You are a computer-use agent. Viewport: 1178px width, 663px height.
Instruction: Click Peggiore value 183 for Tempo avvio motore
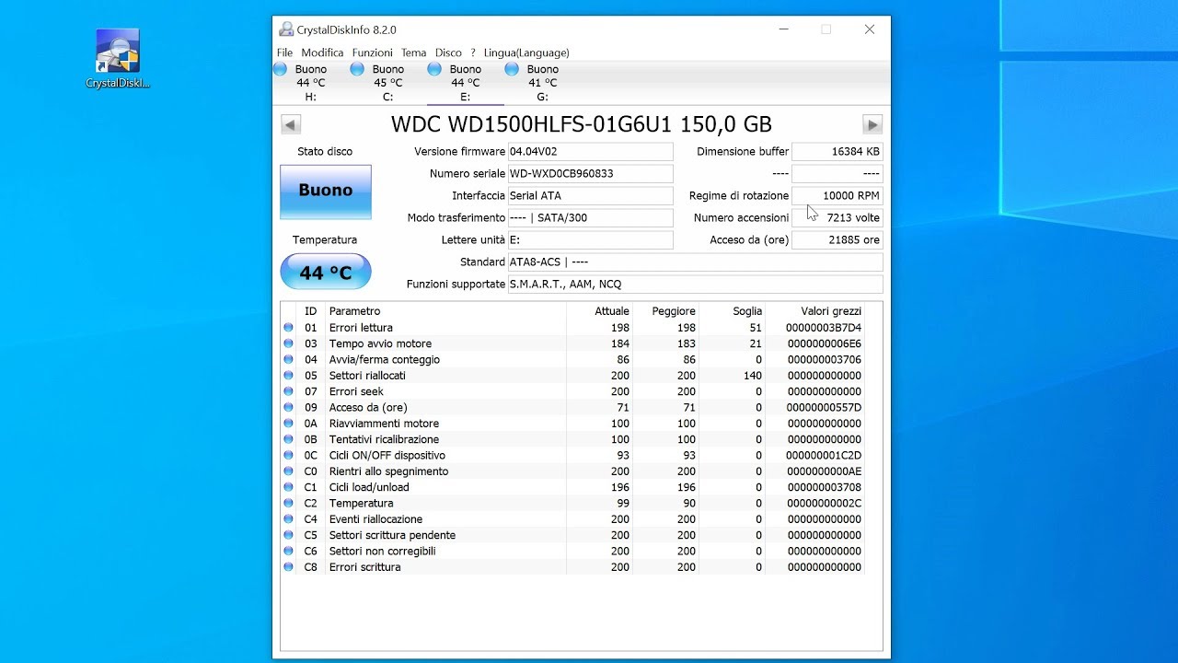[686, 343]
